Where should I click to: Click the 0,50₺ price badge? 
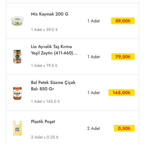click(x=124, y=128)
